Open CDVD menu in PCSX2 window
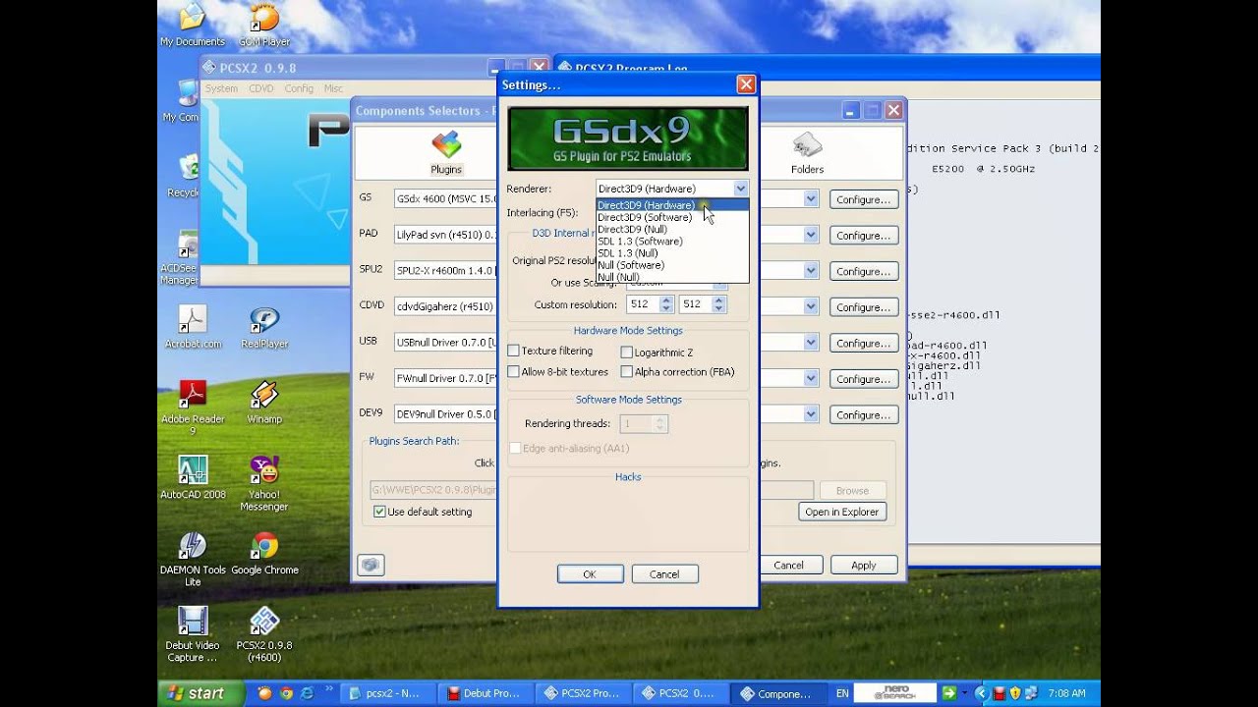The width and height of the screenshot is (1258, 707). click(x=261, y=88)
